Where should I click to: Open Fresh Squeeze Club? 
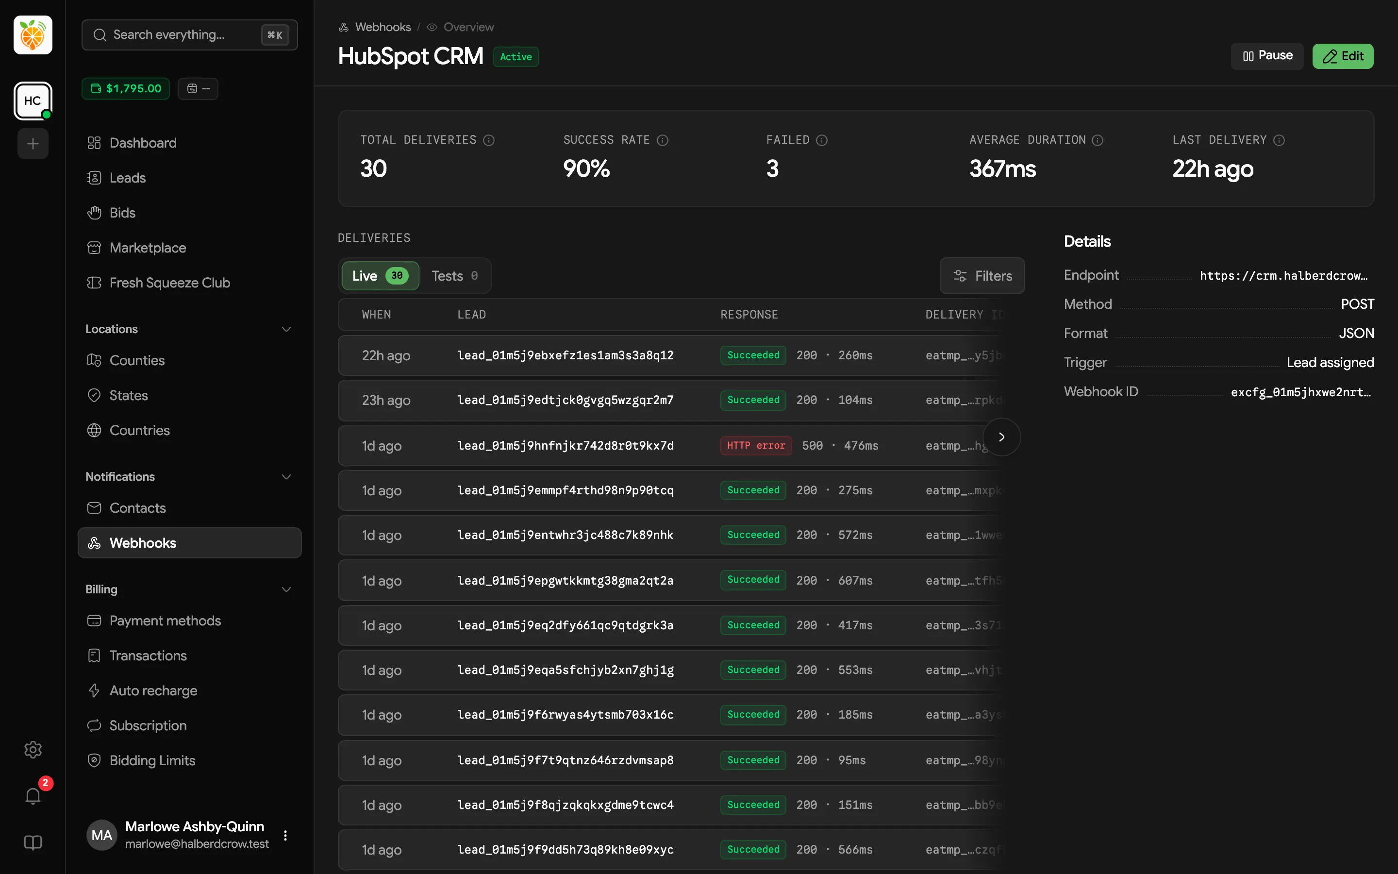pyautogui.click(x=189, y=283)
